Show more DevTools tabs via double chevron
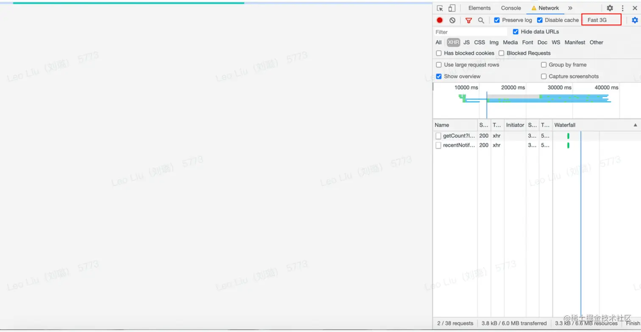The height and width of the screenshot is (332, 641). click(x=570, y=8)
